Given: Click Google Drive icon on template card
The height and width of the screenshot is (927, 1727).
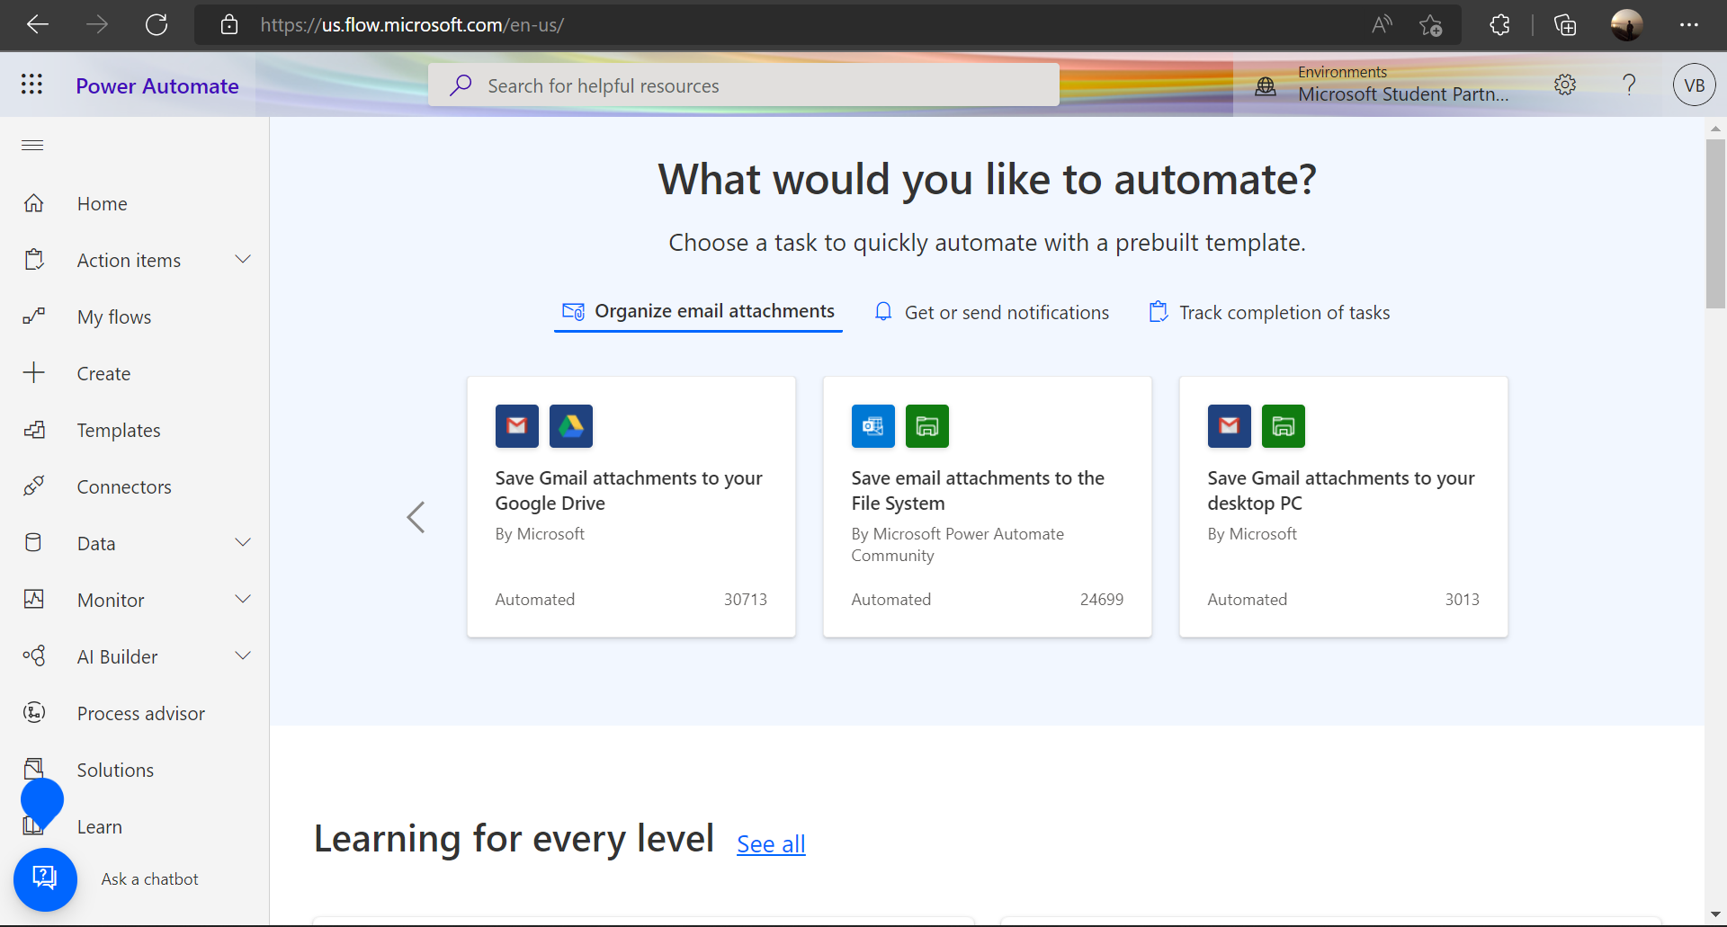Looking at the screenshot, I should pos(571,426).
